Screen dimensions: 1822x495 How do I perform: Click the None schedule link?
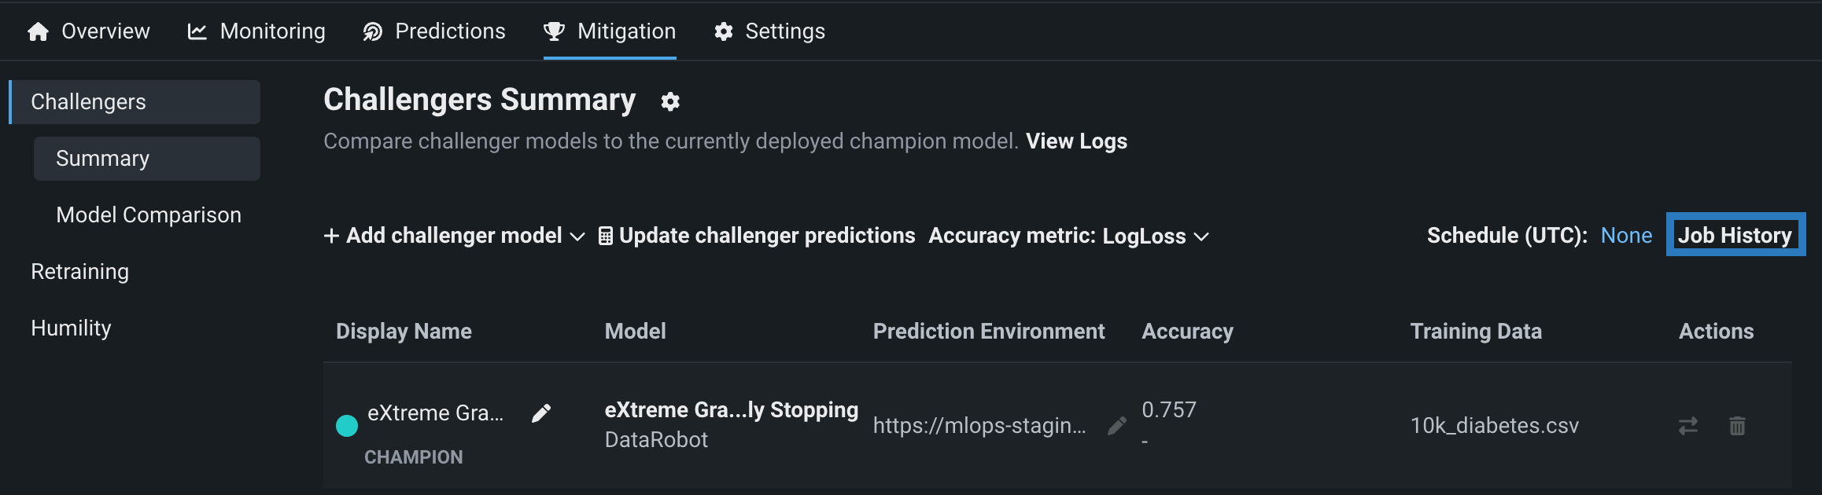pyautogui.click(x=1625, y=236)
